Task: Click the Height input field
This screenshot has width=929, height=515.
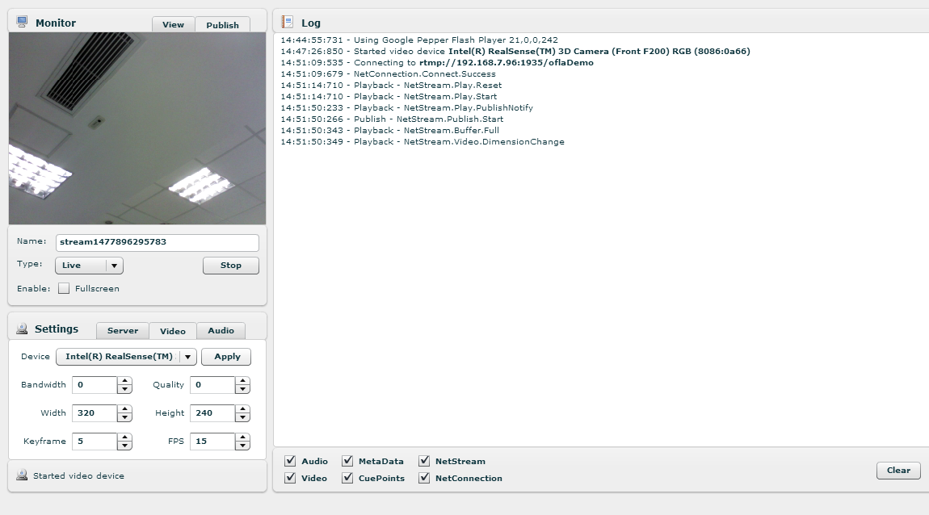Action: pos(212,413)
